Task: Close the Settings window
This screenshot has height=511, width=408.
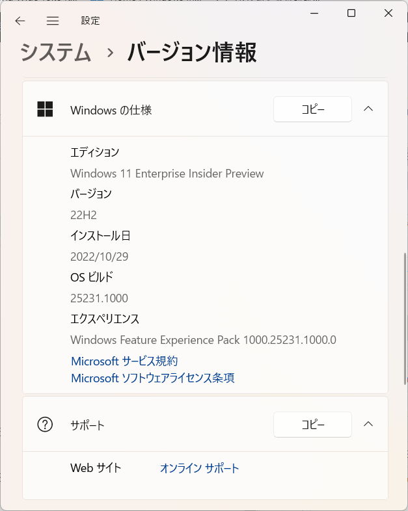Action: point(388,14)
